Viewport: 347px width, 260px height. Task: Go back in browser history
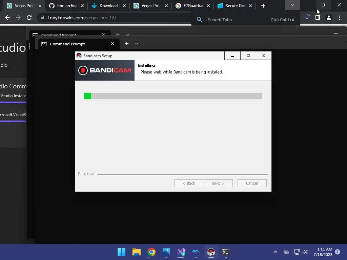pos(7,18)
